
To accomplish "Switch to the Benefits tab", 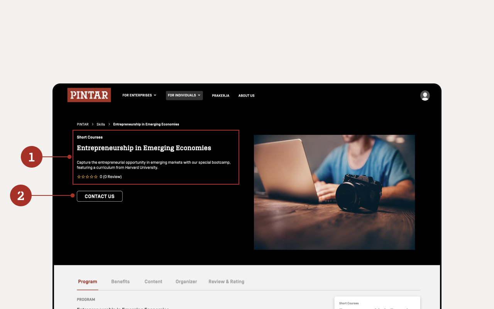I will (x=120, y=282).
